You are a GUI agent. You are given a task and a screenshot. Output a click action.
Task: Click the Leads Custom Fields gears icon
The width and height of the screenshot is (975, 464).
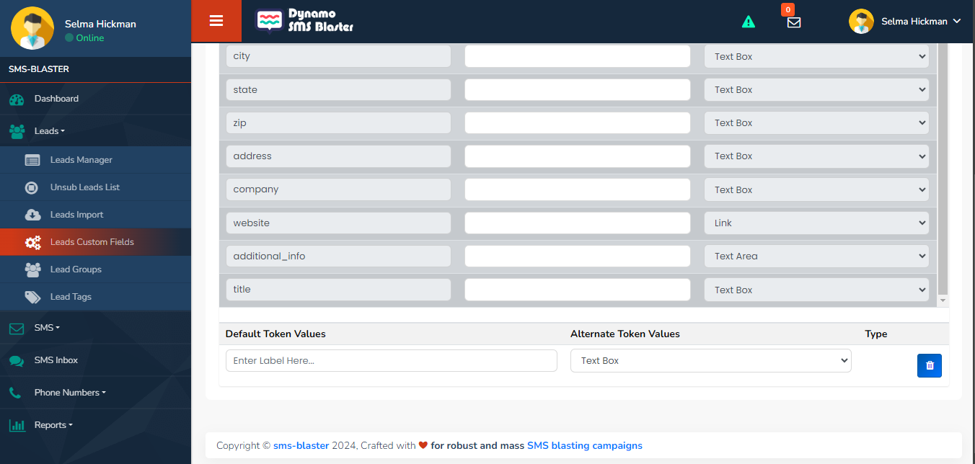tap(32, 242)
